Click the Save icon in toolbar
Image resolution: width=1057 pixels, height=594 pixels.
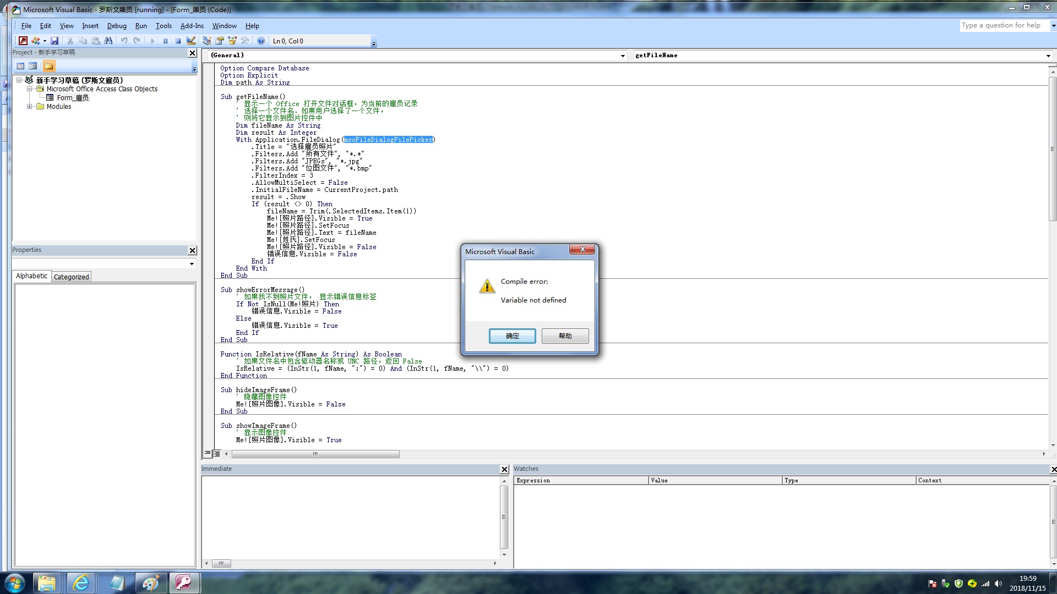[x=55, y=41]
